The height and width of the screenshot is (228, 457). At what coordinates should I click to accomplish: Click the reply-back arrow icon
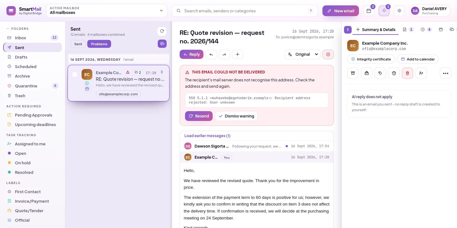(211, 54)
